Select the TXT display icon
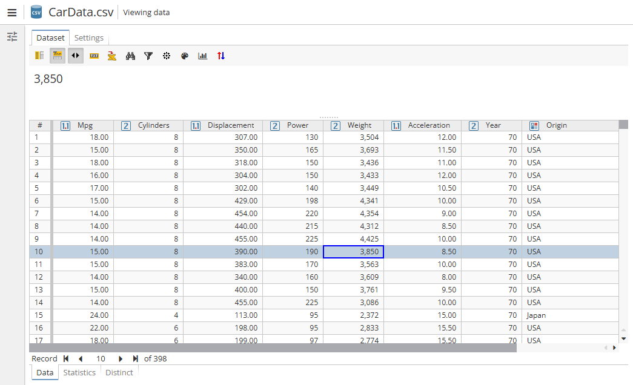The image size is (633, 385). point(94,56)
